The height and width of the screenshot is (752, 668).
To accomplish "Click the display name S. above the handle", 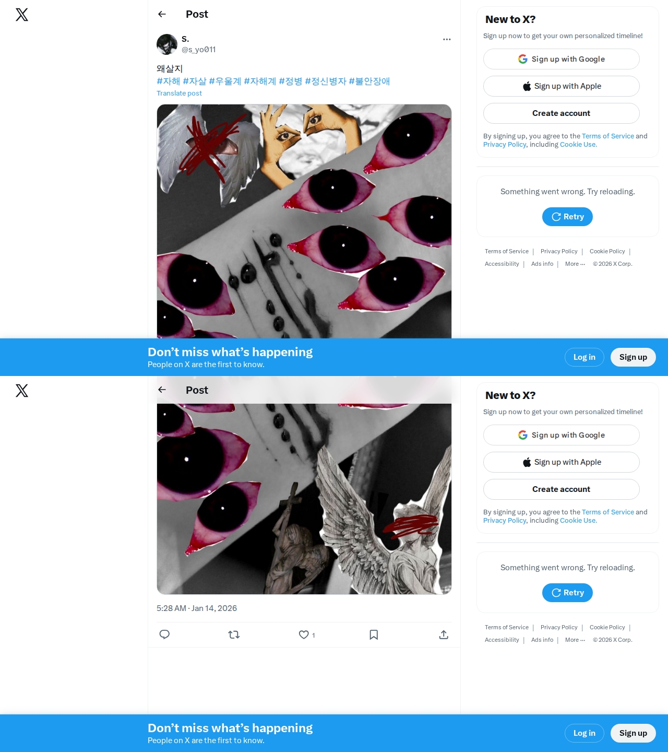I will [185, 39].
